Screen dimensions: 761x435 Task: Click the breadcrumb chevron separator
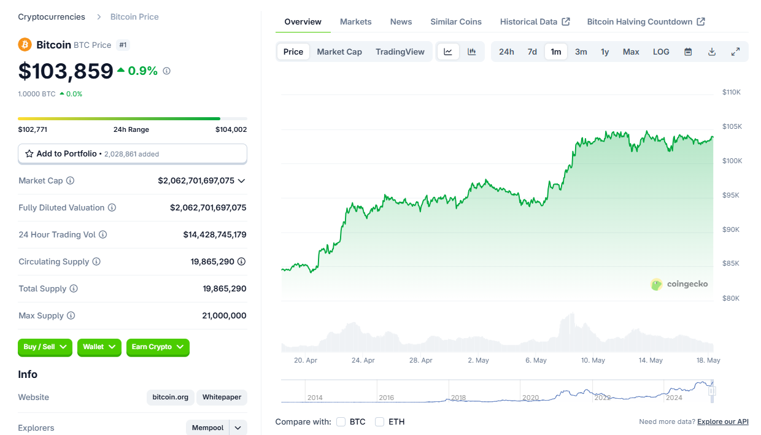[x=98, y=17]
